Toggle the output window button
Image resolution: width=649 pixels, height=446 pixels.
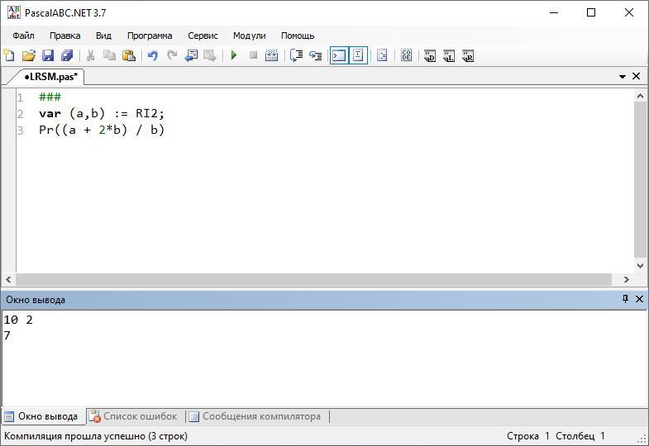(339, 55)
